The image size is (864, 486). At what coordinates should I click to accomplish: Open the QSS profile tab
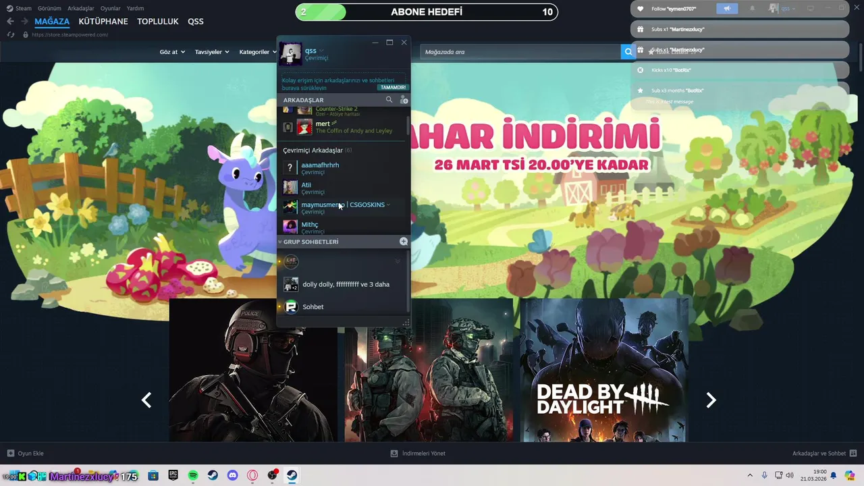click(x=196, y=22)
